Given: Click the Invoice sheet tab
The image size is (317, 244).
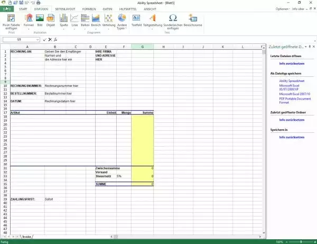Looking at the screenshot, I should (x=26, y=236).
